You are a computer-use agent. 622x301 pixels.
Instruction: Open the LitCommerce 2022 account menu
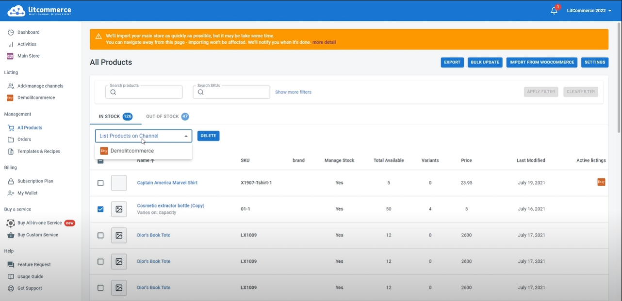point(589,11)
